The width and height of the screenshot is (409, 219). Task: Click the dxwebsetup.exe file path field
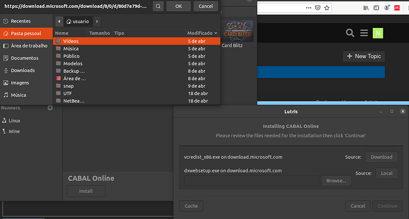point(251,180)
